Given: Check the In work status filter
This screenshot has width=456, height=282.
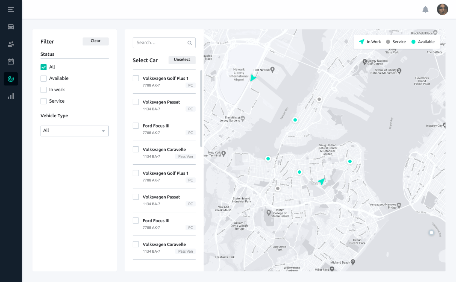Looking at the screenshot, I should click(x=43, y=89).
